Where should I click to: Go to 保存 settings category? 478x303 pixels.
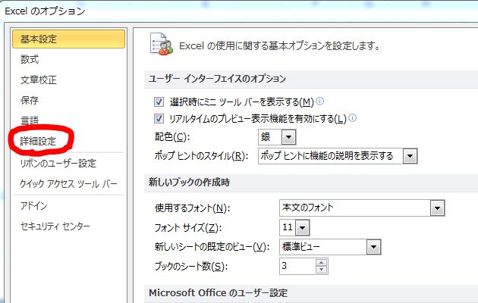click(30, 100)
